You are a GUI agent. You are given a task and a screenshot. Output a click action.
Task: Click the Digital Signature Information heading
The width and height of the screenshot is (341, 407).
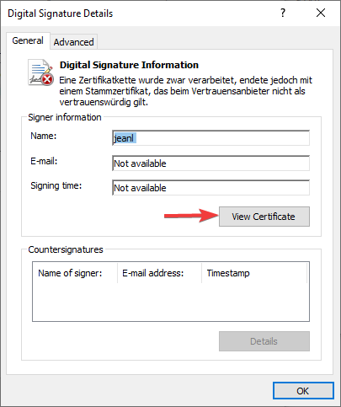tap(129, 65)
